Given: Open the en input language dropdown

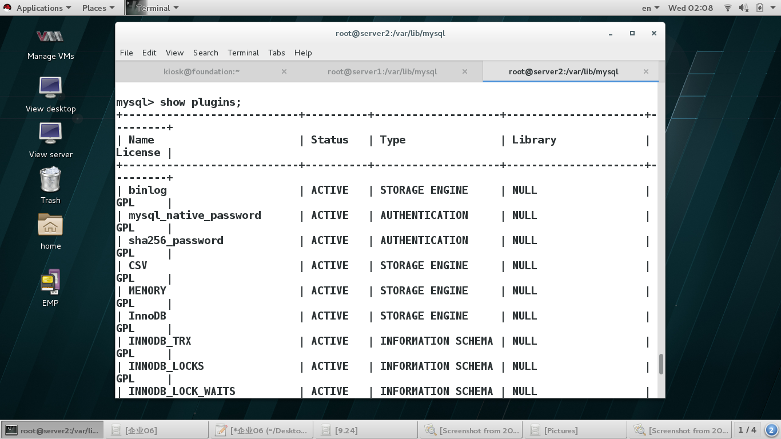Looking at the screenshot, I should click(651, 8).
